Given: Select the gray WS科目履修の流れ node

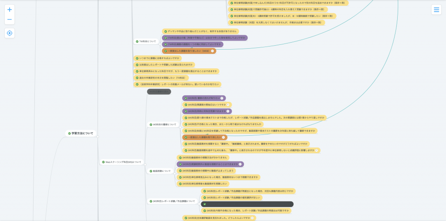Looking at the screenshot, I should click(159, 92).
